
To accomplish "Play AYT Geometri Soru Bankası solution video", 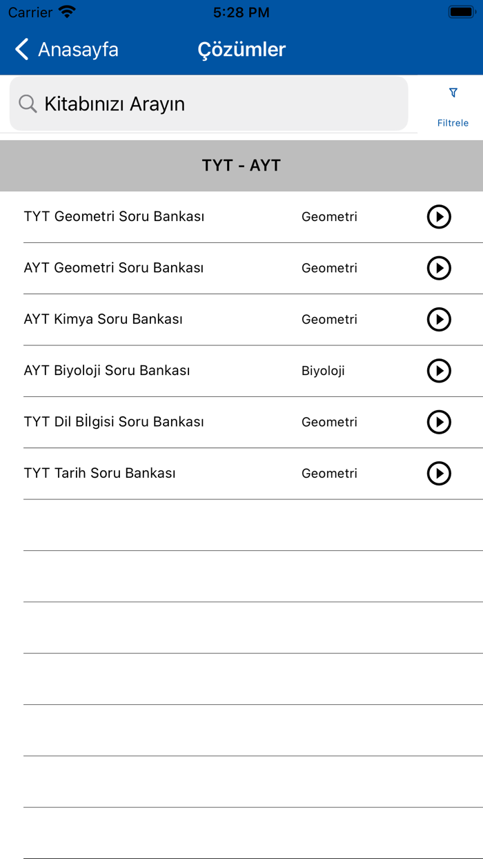I will pyautogui.click(x=439, y=268).
